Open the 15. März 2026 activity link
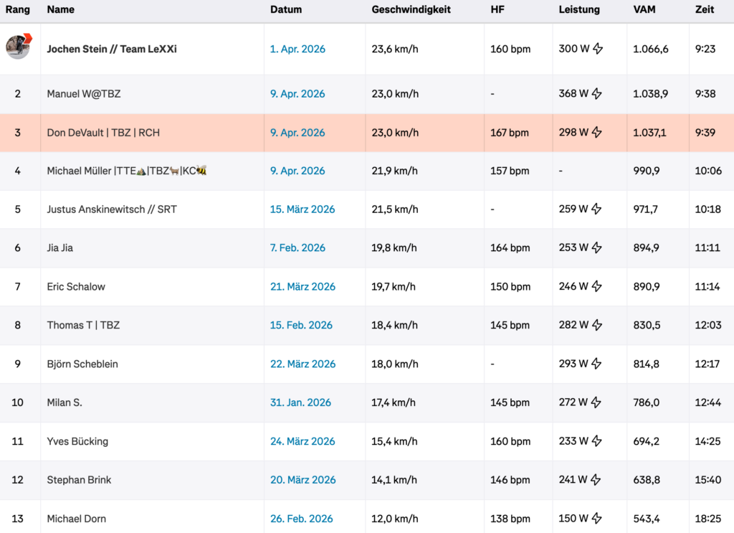The height and width of the screenshot is (533, 734). point(302,209)
